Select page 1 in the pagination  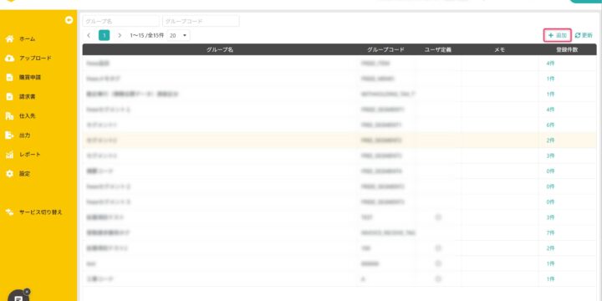pos(104,35)
